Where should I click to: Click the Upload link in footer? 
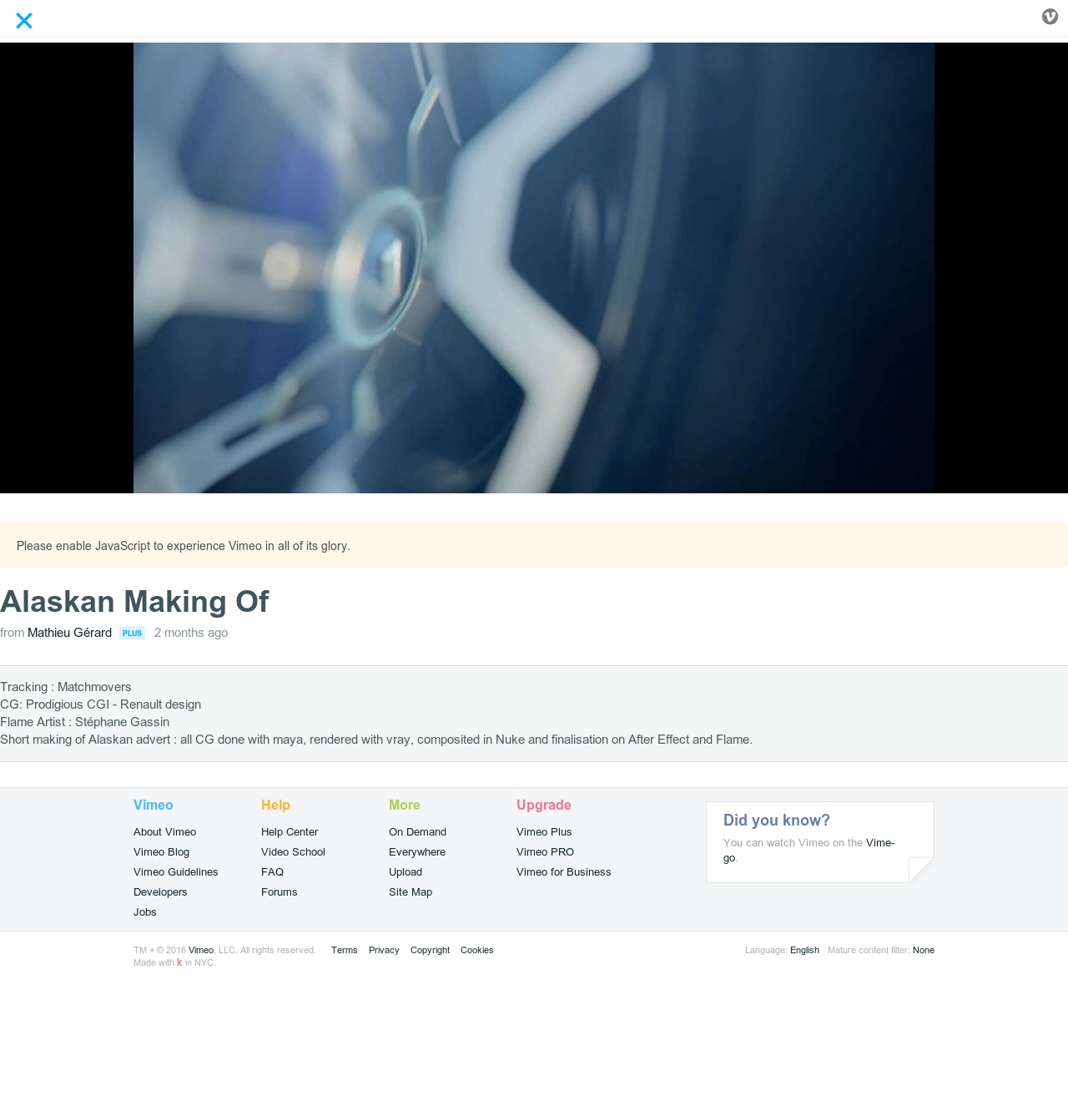point(406,872)
